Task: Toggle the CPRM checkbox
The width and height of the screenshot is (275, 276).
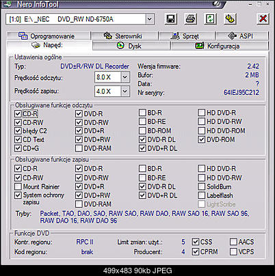Action: [196, 252]
